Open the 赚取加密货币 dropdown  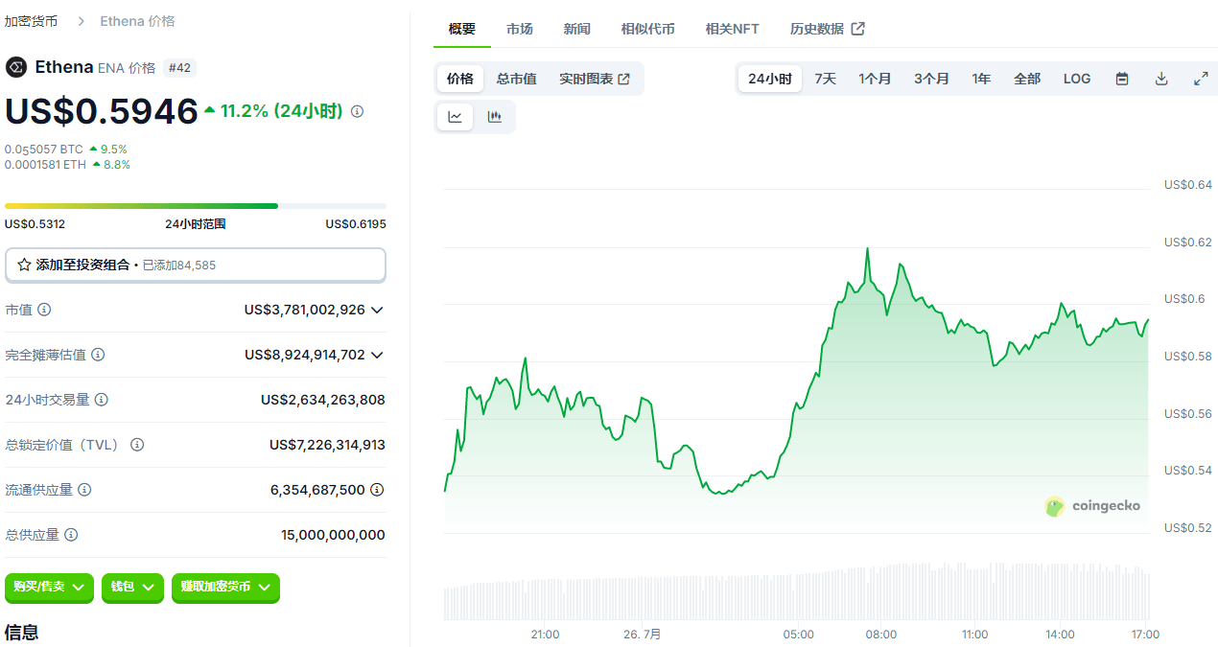click(225, 587)
